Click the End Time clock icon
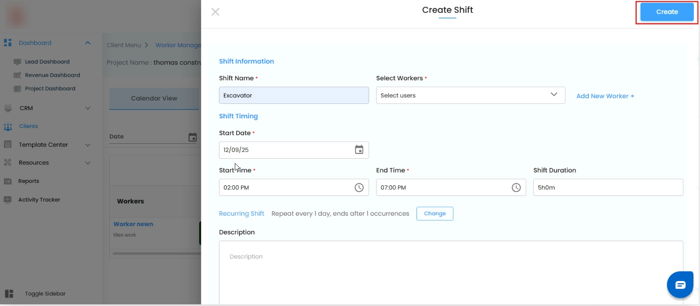The width and height of the screenshot is (700, 306). pyautogui.click(x=516, y=188)
